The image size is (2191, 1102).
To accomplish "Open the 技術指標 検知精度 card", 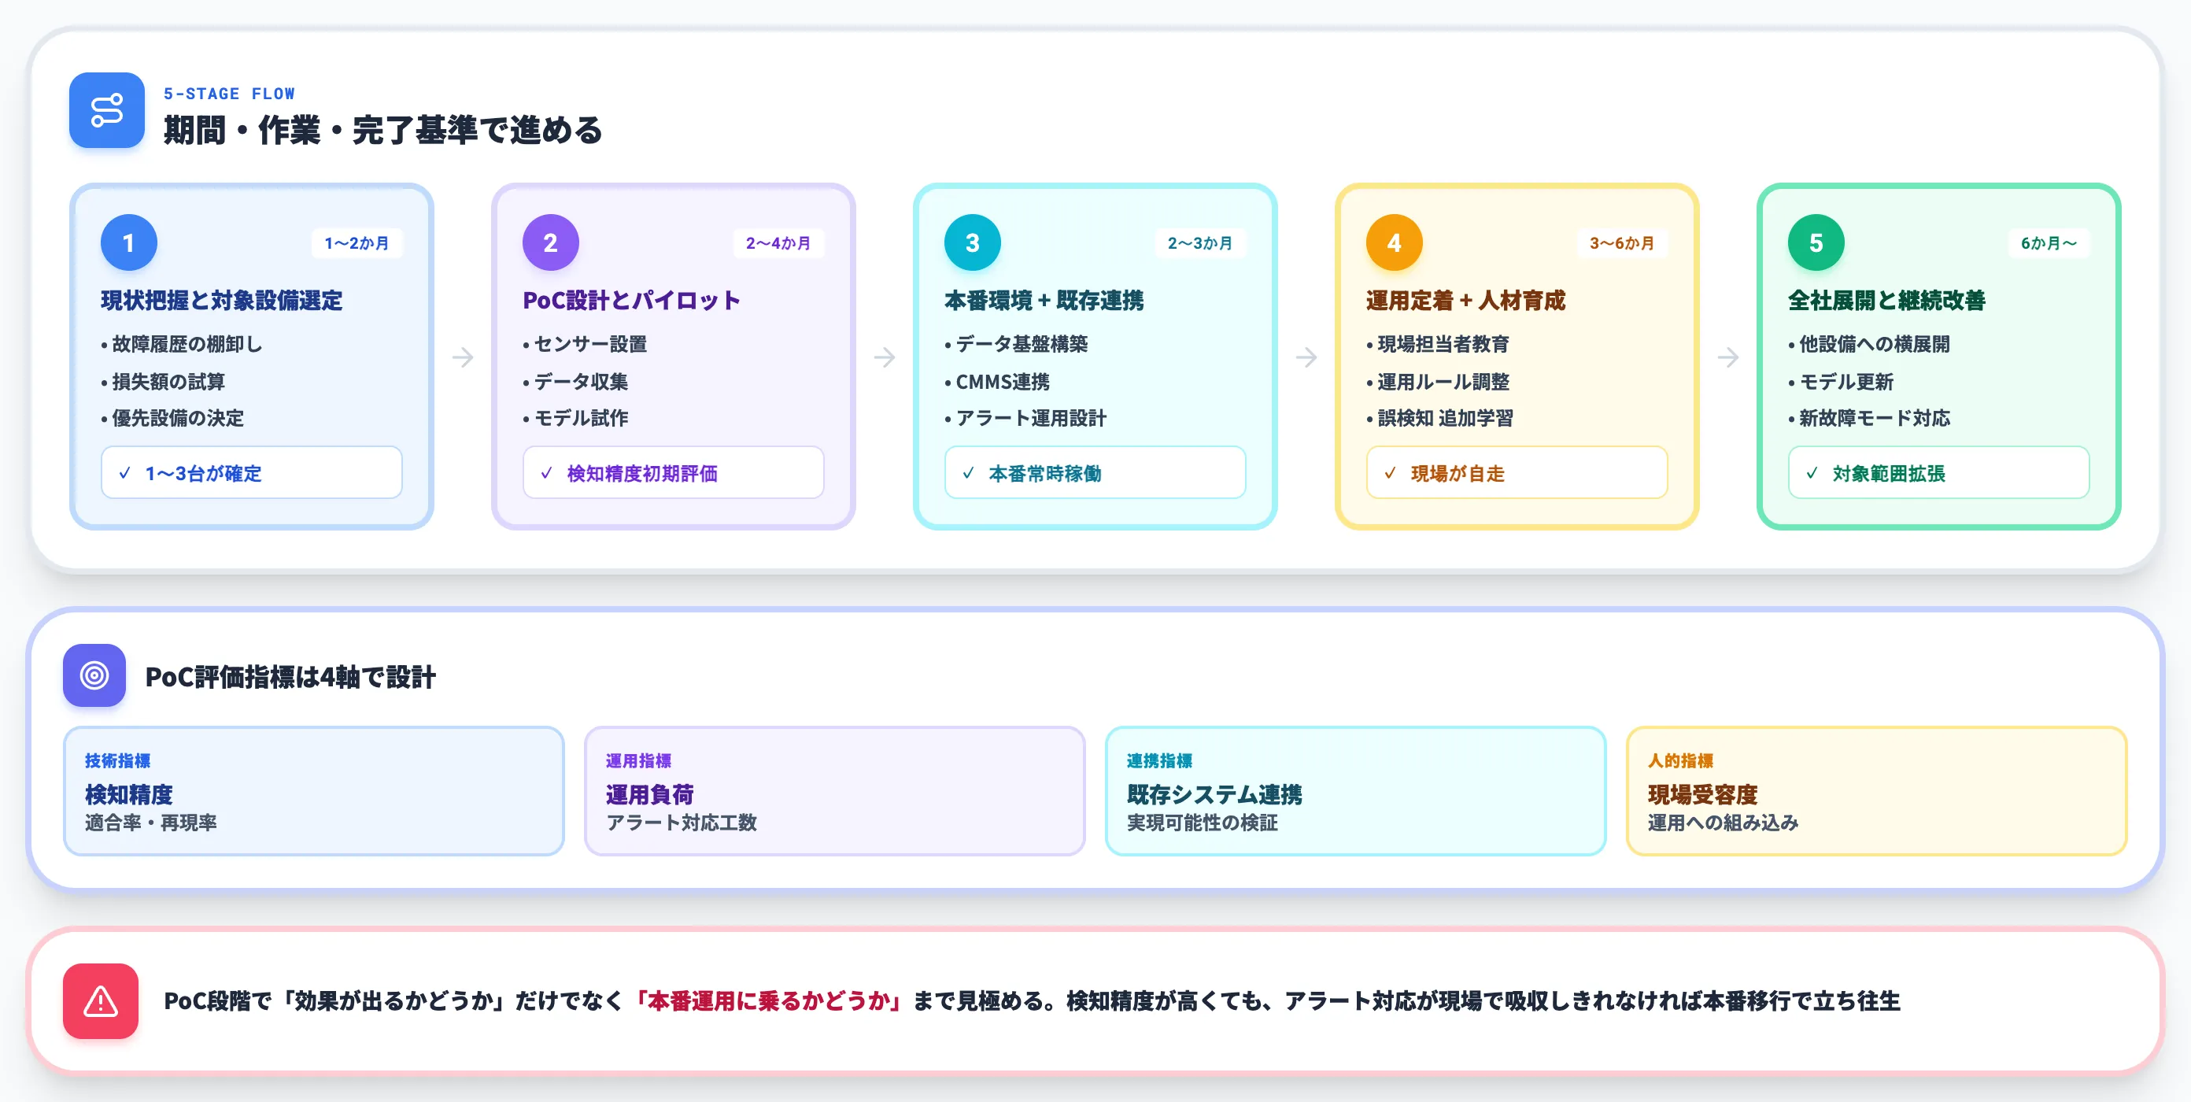I will pyautogui.click(x=314, y=790).
